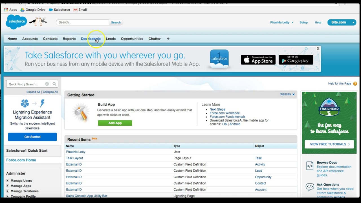Click the Salesforce1 app cloud icon in banner
This screenshot has height=203, width=361.
[219, 59]
